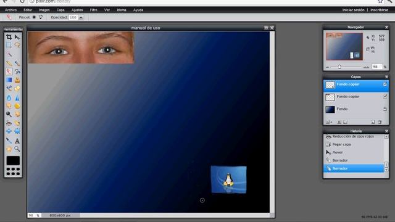Select the Bloat tool

(x=9, y=131)
